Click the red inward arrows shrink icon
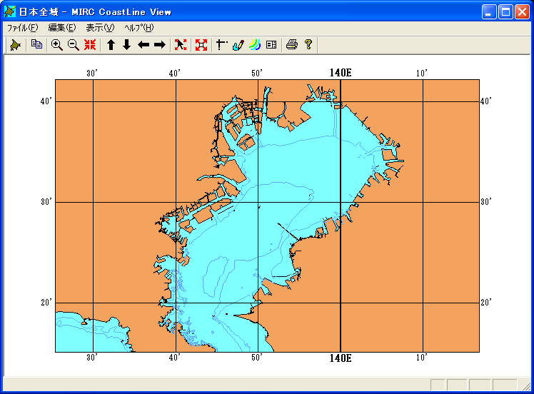Image resolution: width=534 pixels, height=394 pixels. pyautogui.click(x=89, y=45)
